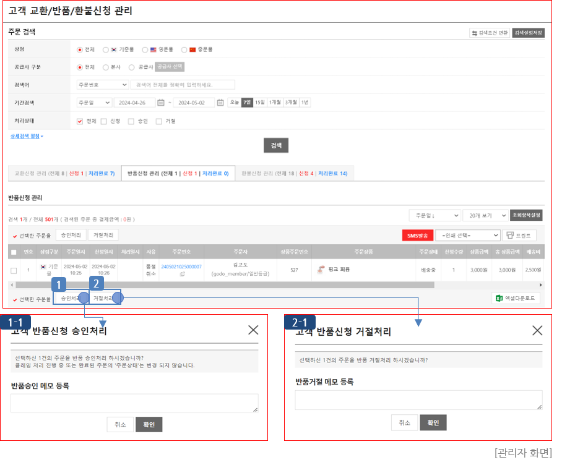This screenshot has width=562, height=465.
Task: Expand the 20개 보기 page size dropdown
Action: (x=485, y=215)
